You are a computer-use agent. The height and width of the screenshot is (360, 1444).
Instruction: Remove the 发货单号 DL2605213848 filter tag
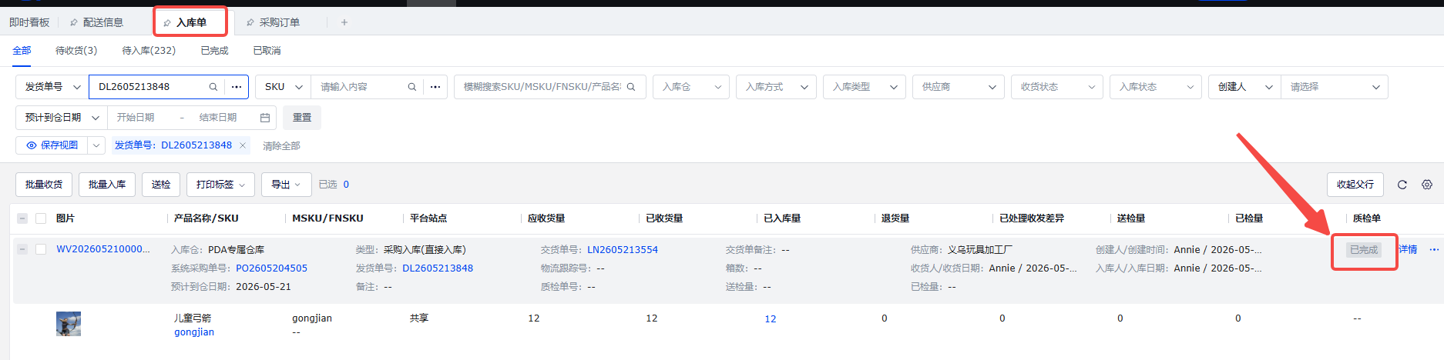[243, 145]
